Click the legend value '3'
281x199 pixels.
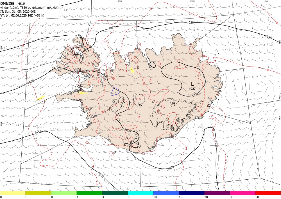point(103,197)
